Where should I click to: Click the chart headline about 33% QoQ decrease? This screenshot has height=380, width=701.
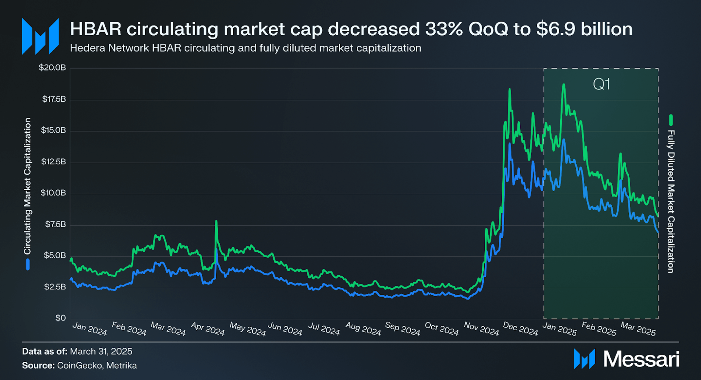coord(351,29)
